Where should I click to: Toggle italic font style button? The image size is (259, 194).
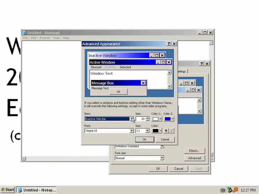[172, 131]
